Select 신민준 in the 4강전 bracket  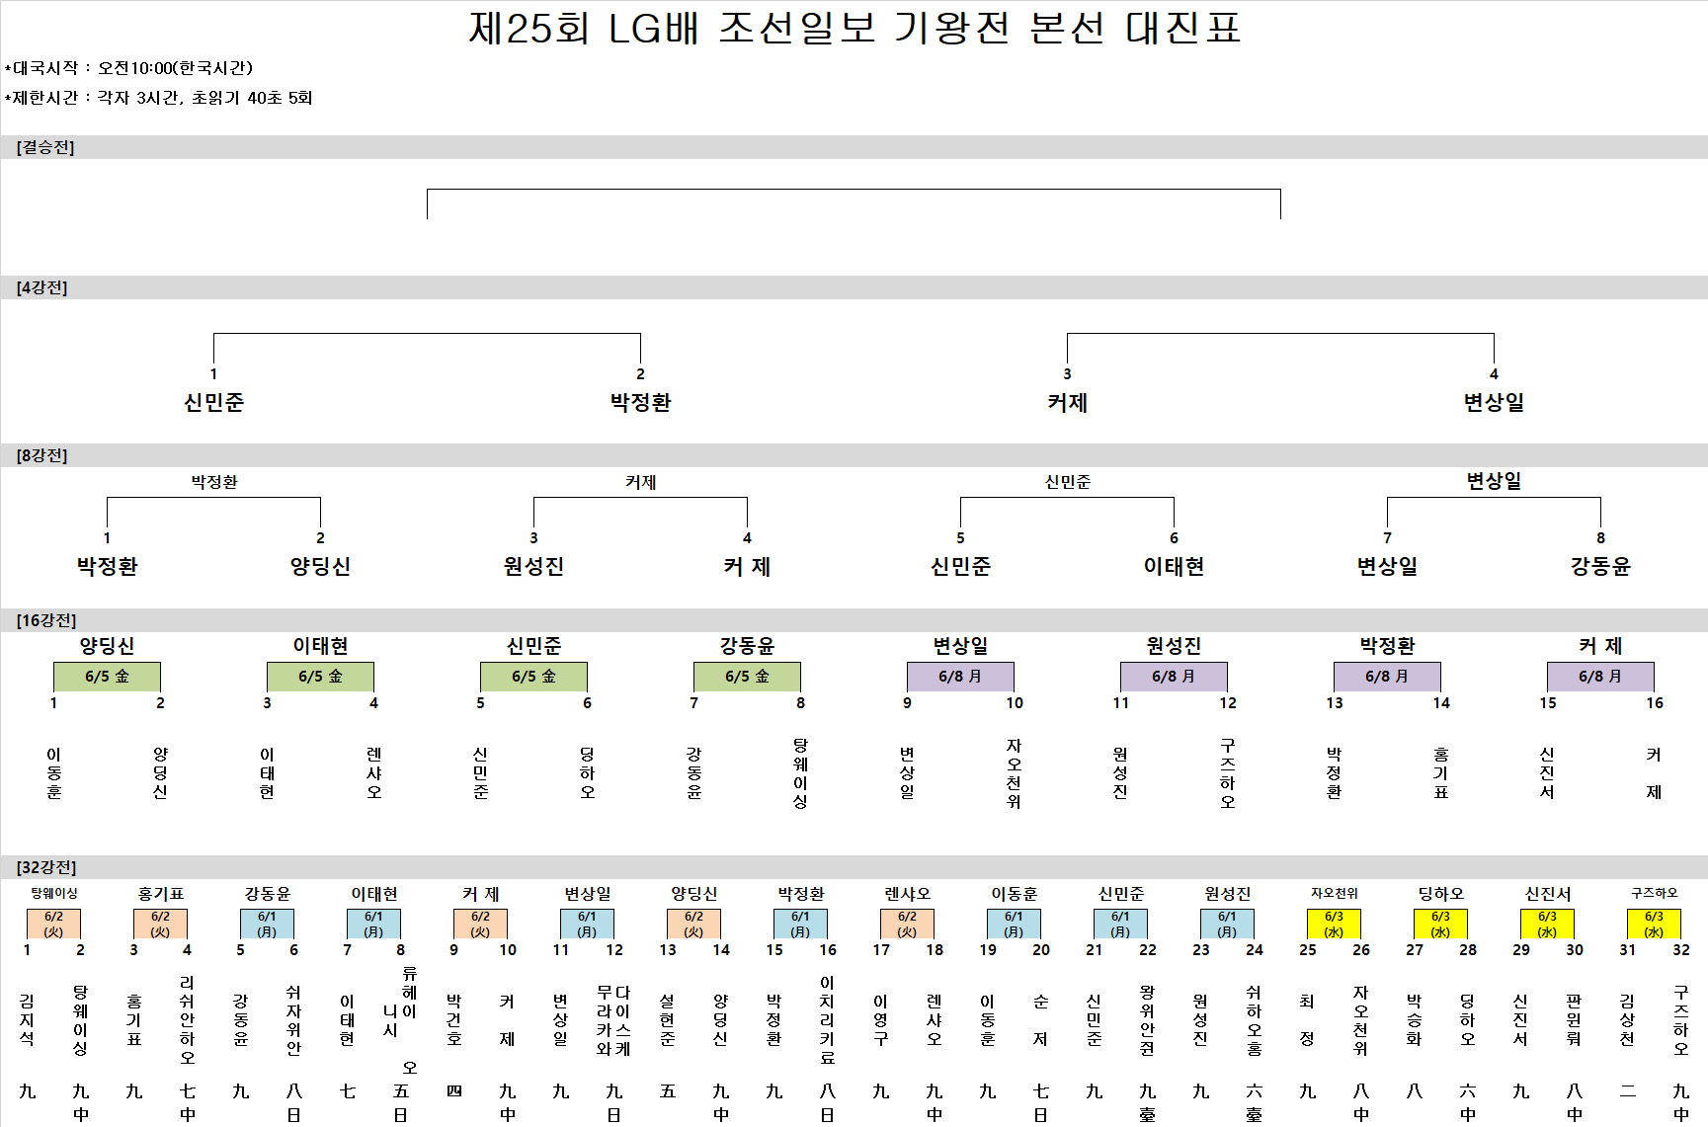tap(213, 402)
